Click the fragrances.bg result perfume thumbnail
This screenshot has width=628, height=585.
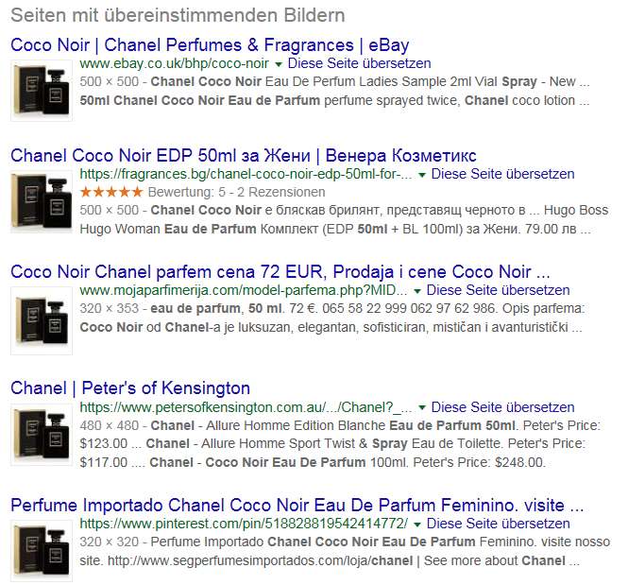tap(41, 201)
